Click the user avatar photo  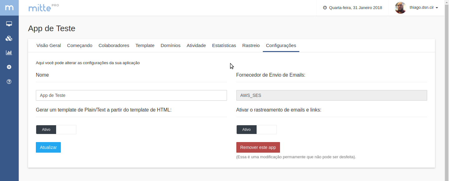tap(400, 8)
